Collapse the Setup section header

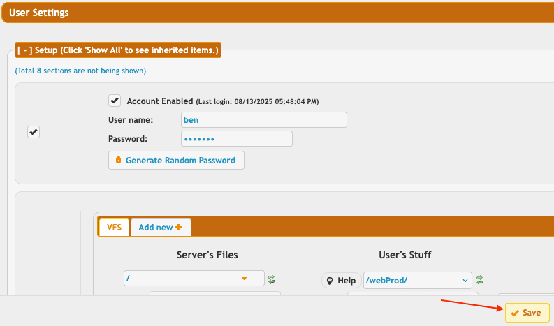tap(117, 51)
